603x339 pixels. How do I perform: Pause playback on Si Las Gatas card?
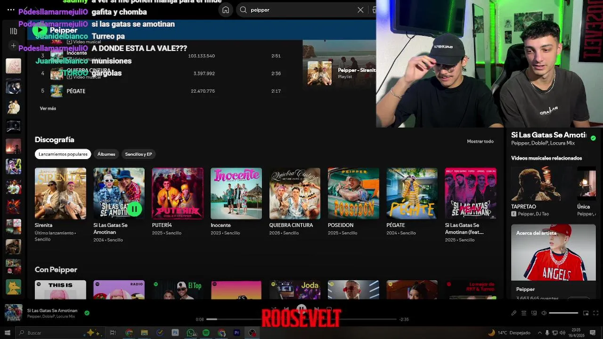click(x=134, y=209)
